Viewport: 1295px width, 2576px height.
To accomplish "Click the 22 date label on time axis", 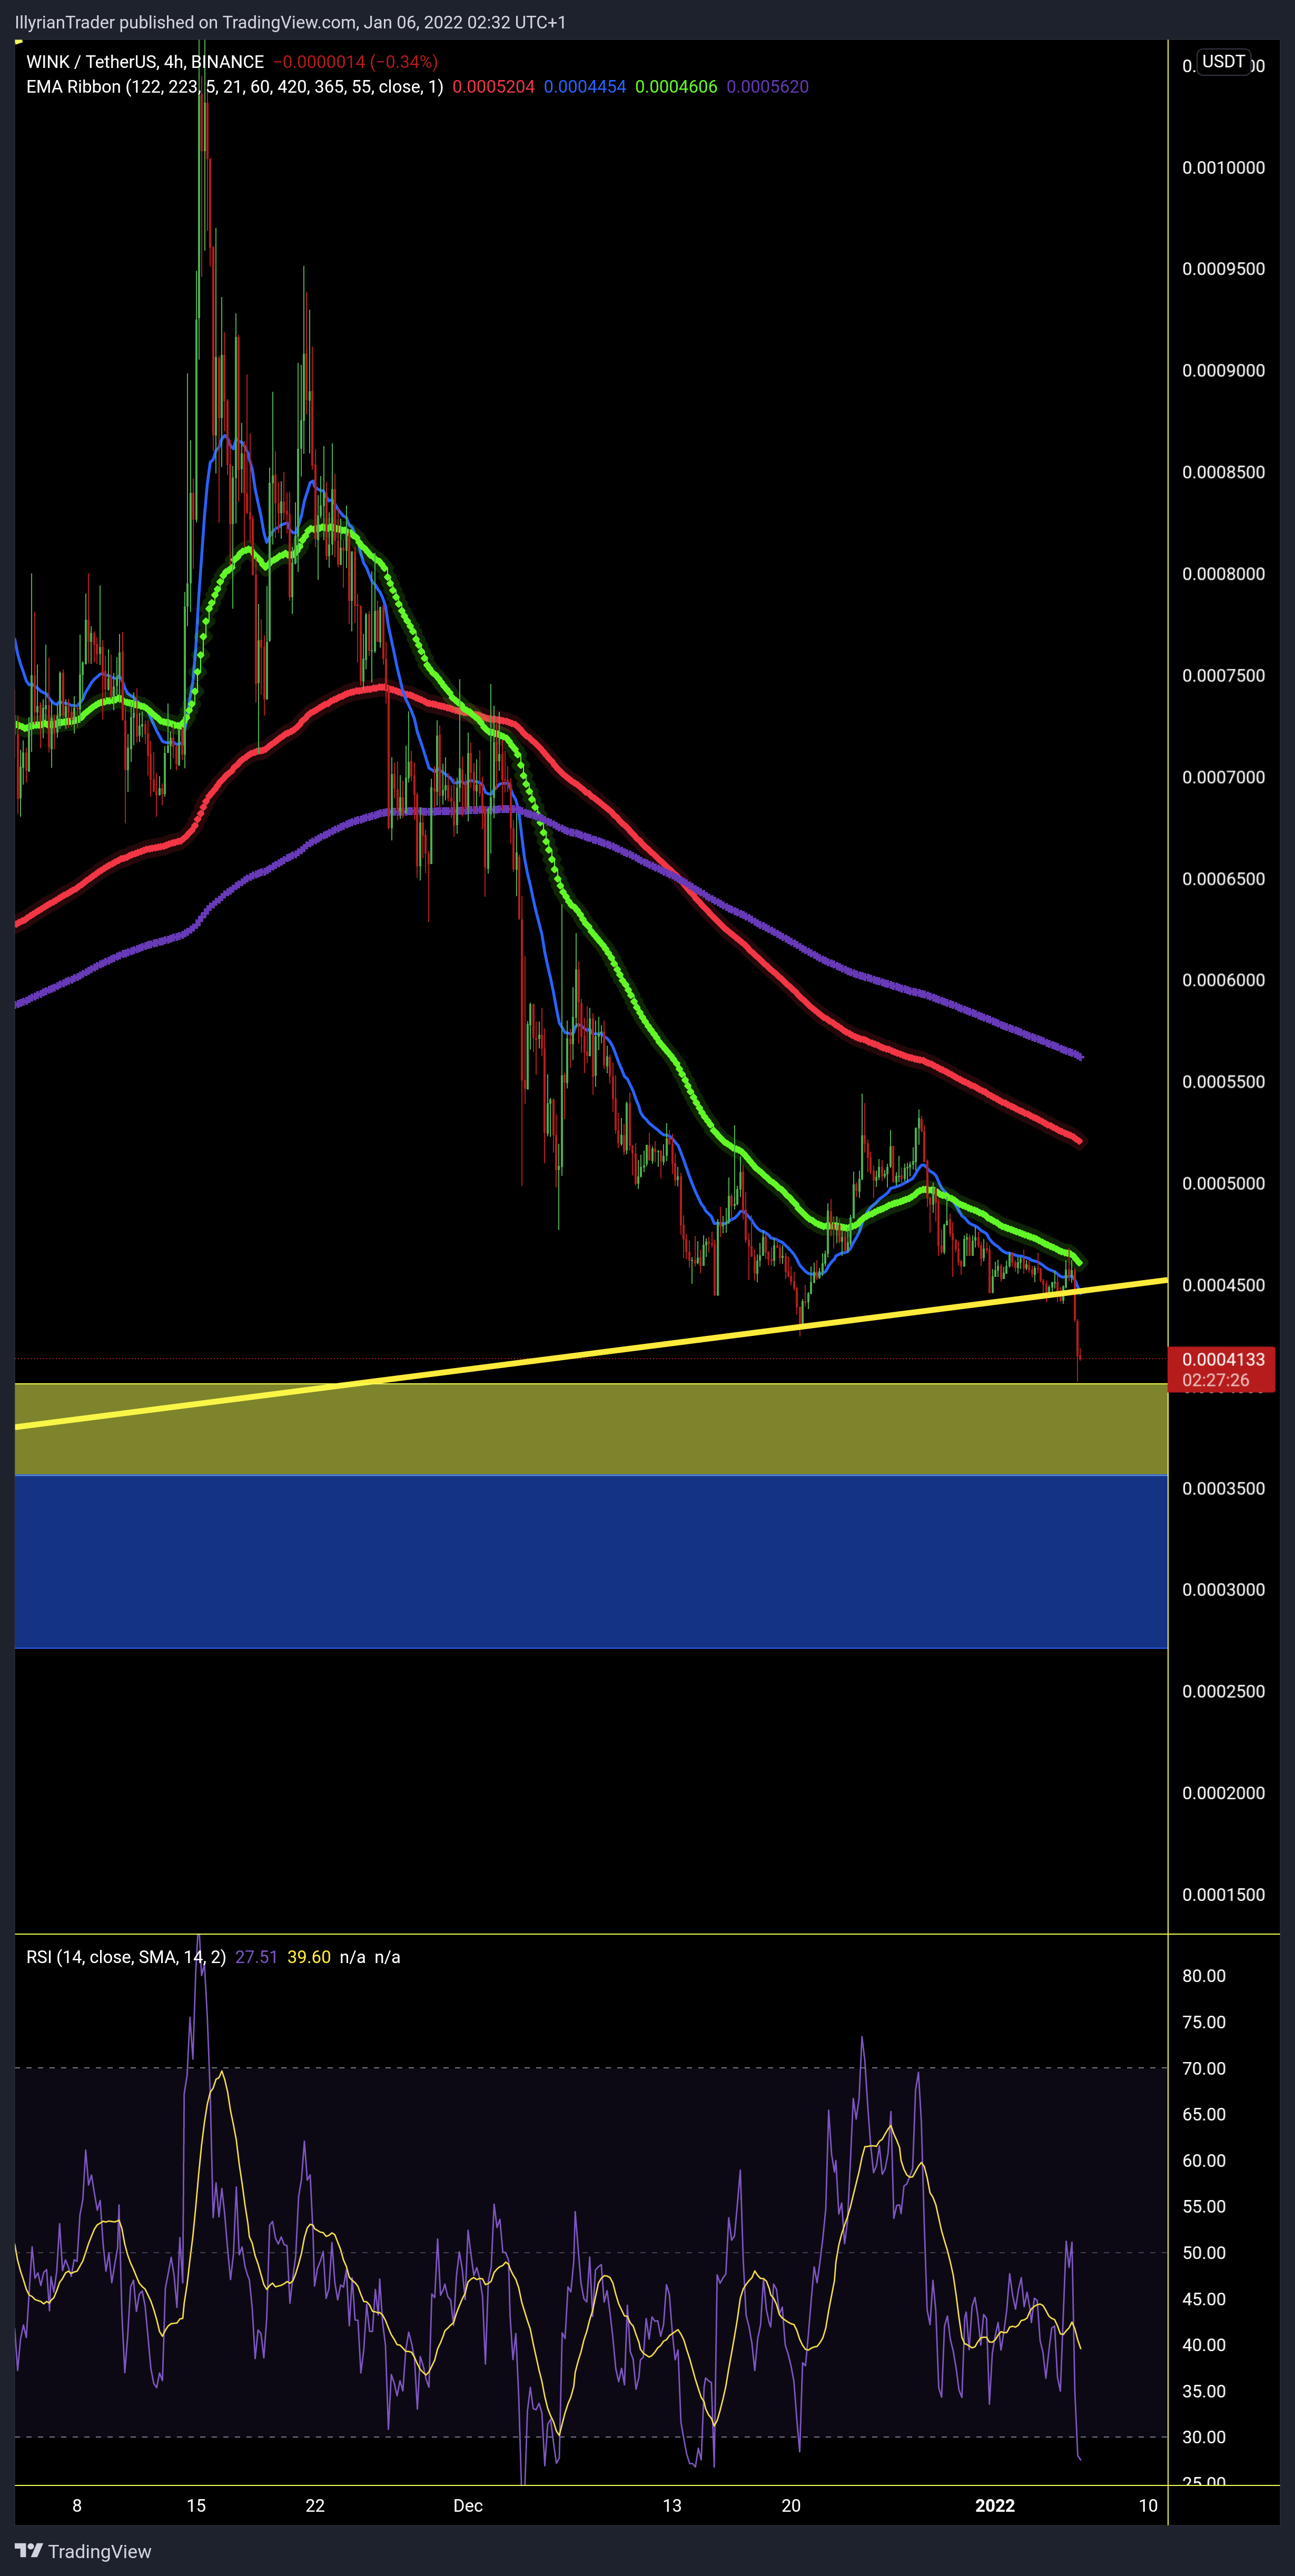I will pos(315,2505).
